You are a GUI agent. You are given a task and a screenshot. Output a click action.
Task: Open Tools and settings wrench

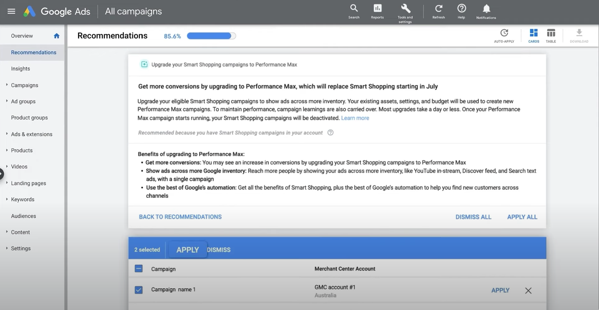point(405,13)
